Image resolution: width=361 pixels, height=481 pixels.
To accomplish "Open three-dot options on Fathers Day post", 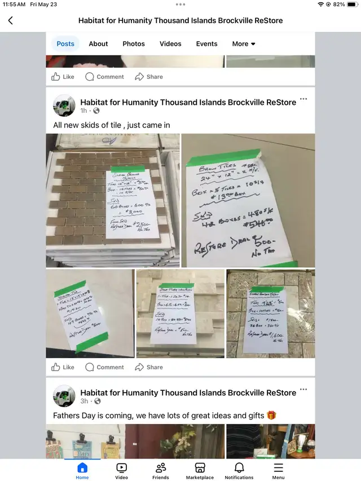I will pos(303,389).
